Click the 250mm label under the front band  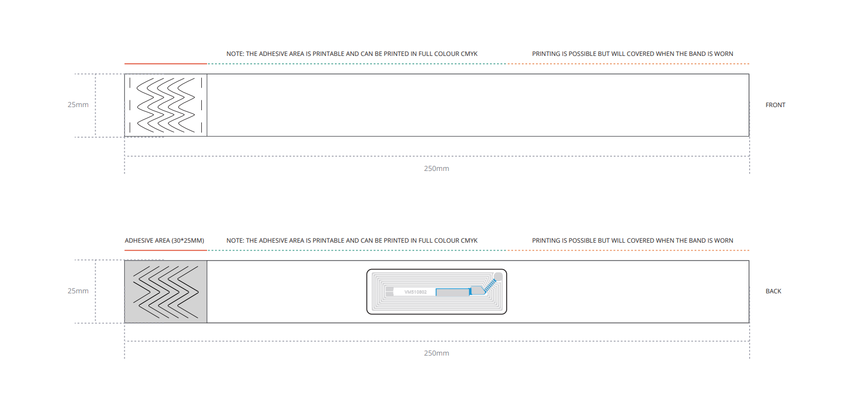click(x=436, y=169)
